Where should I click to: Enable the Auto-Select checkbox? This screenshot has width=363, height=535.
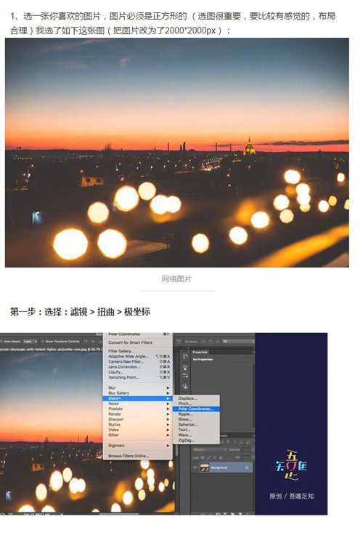(2, 341)
